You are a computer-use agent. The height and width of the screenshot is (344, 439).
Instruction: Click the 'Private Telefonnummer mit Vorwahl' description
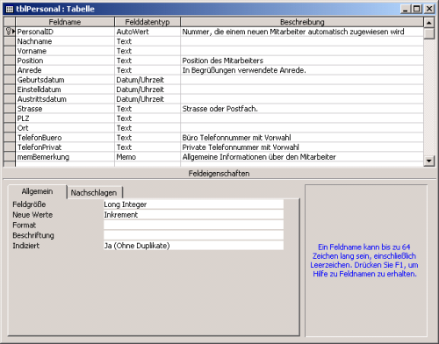[x=302, y=147]
